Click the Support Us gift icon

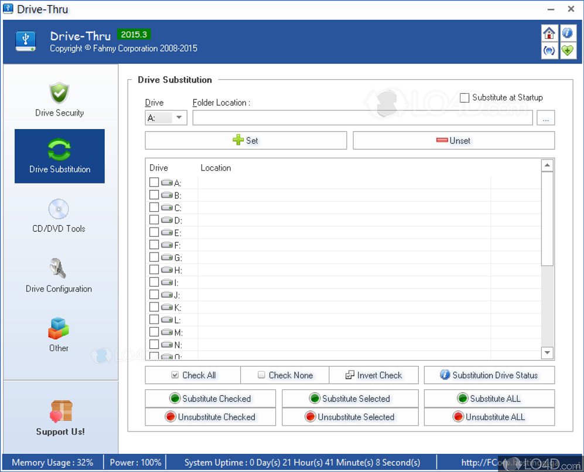pyautogui.click(x=60, y=412)
